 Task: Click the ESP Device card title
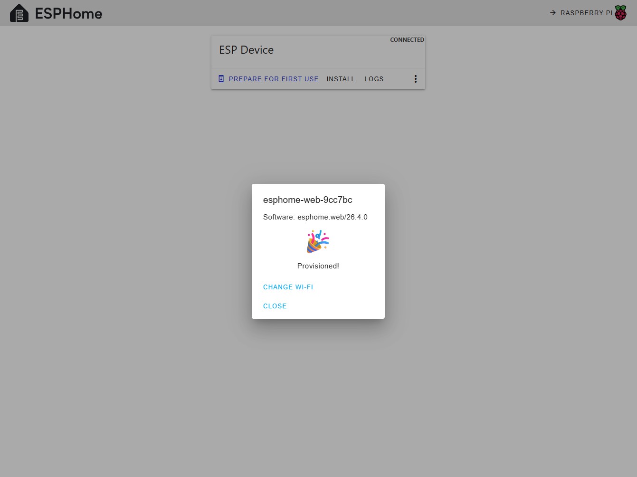pos(246,50)
